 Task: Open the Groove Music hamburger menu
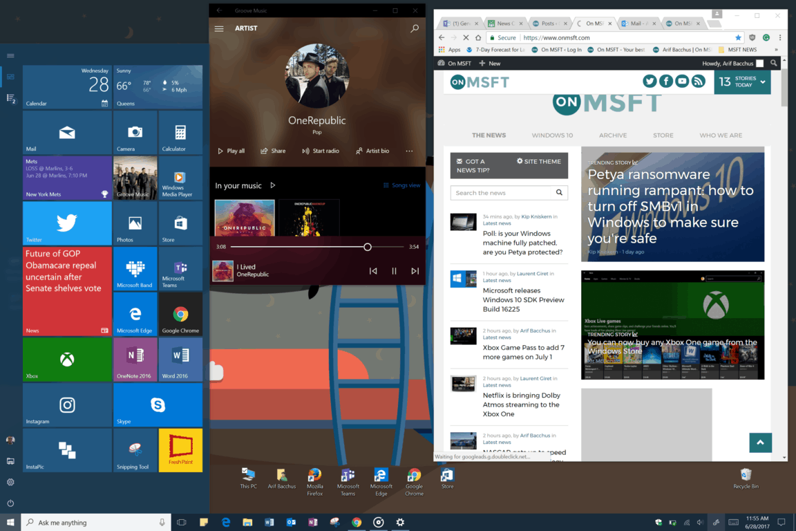(219, 29)
